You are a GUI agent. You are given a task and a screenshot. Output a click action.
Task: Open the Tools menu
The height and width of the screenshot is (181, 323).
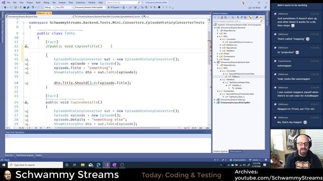pos(71,3)
